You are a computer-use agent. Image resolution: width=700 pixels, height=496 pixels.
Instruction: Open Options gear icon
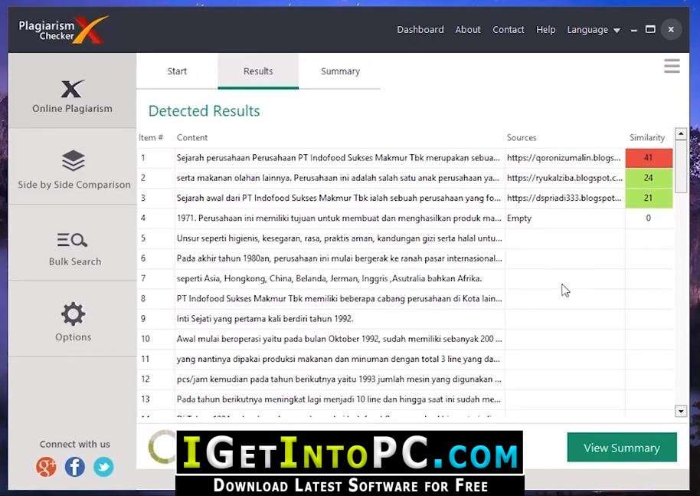tap(74, 314)
